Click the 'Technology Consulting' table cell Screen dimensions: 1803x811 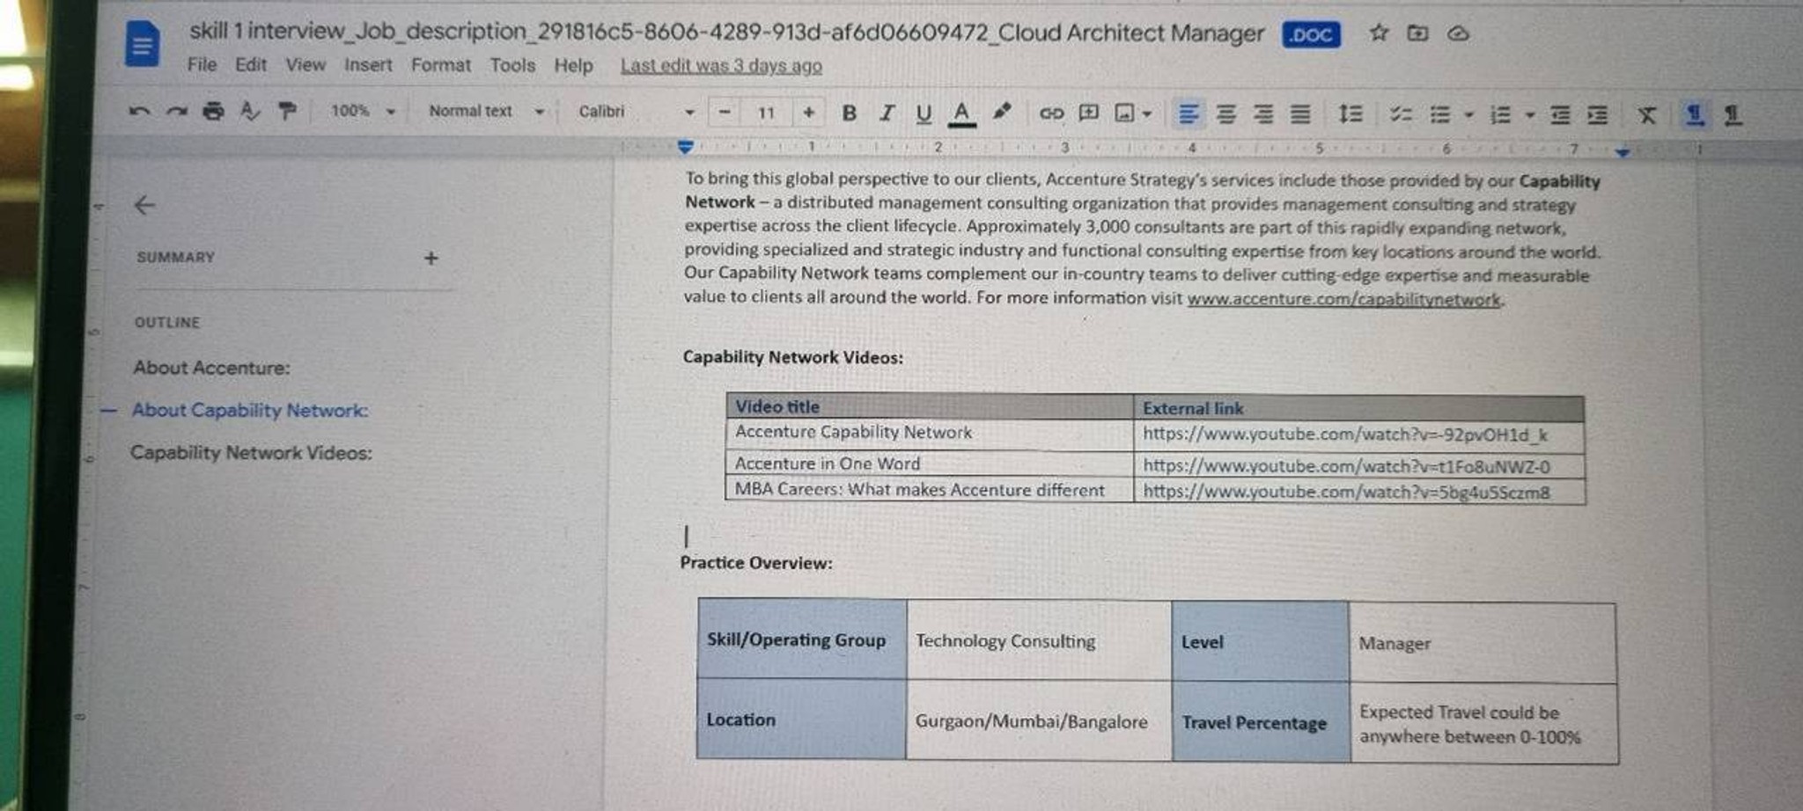point(1039,641)
